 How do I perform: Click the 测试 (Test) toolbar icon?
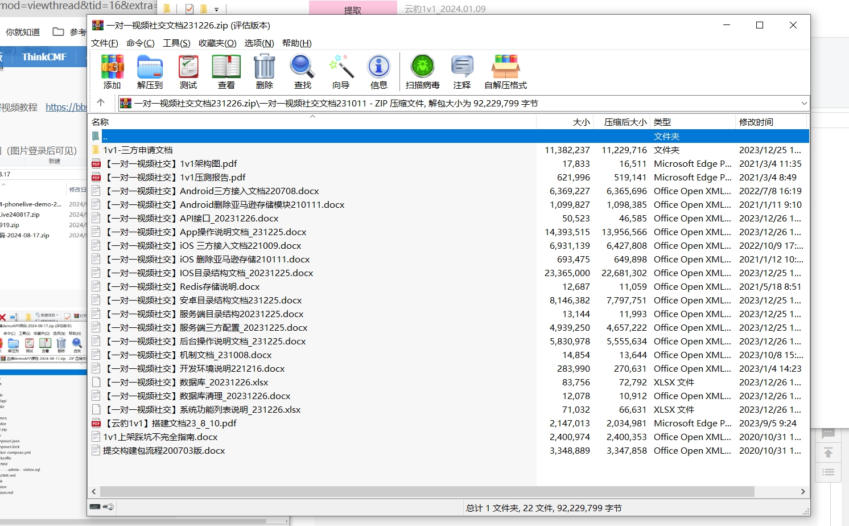point(188,67)
